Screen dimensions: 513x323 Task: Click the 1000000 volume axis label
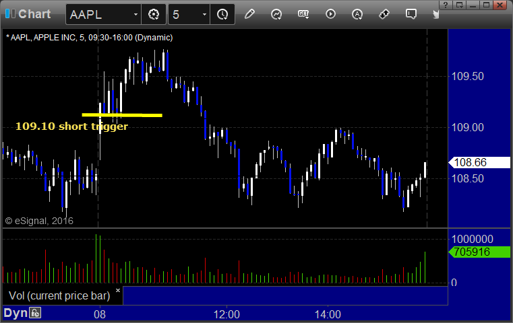click(473, 239)
